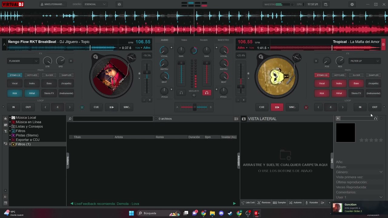Click the crossfader slider
This screenshot has height=218, width=388.
click(x=194, y=107)
